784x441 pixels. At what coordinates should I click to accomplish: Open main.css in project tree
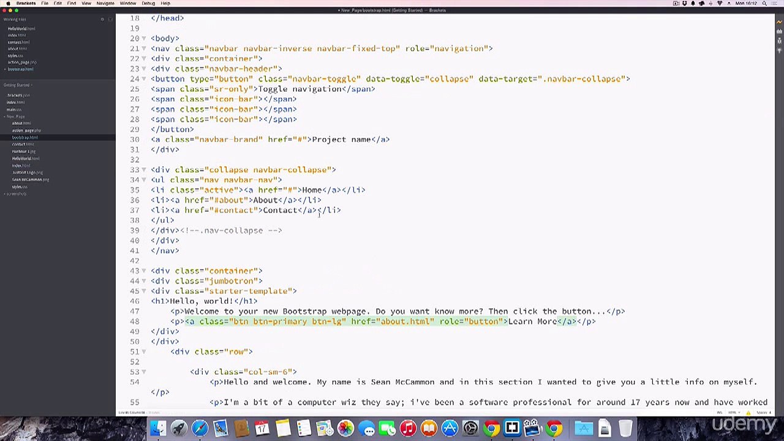click(x=15, y=110)
